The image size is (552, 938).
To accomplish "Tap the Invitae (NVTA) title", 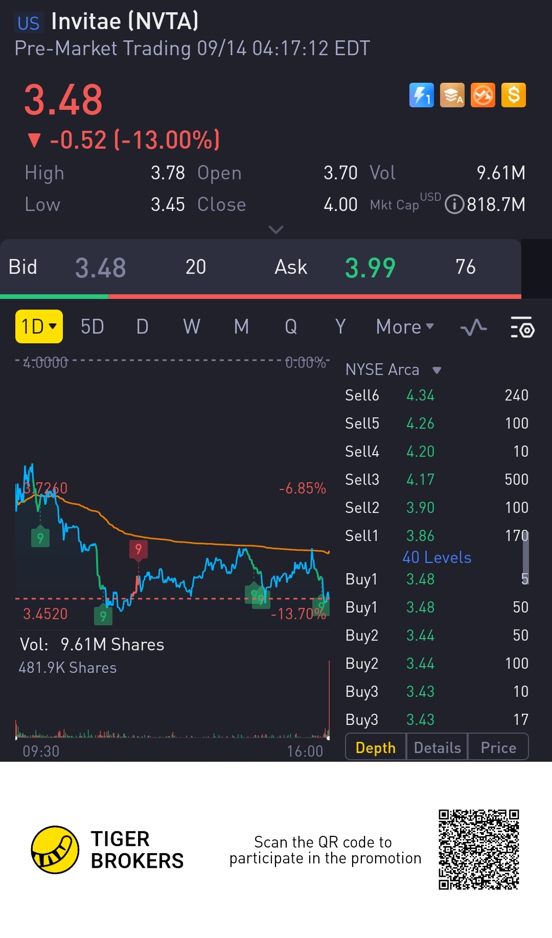I will pos(125,21).
